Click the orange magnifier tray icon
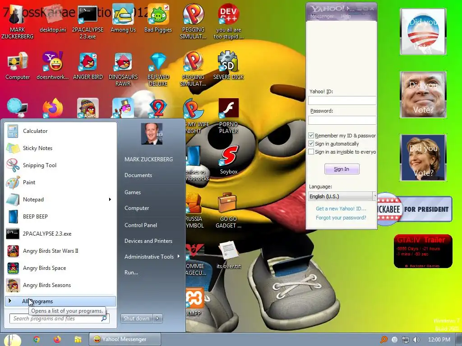This screenshot has width=462, height=346. (x=384, y=340)
